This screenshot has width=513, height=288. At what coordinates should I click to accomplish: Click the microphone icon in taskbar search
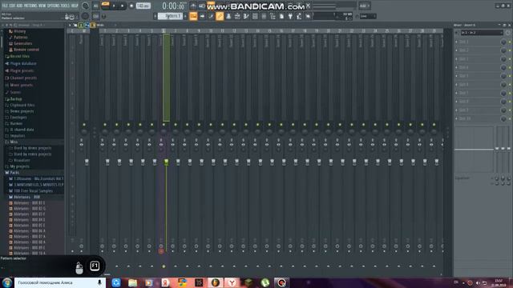pos(99,282)
